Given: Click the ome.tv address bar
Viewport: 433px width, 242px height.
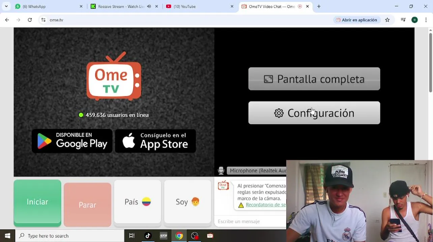Looking at the screenshot, I should [185, 20].
